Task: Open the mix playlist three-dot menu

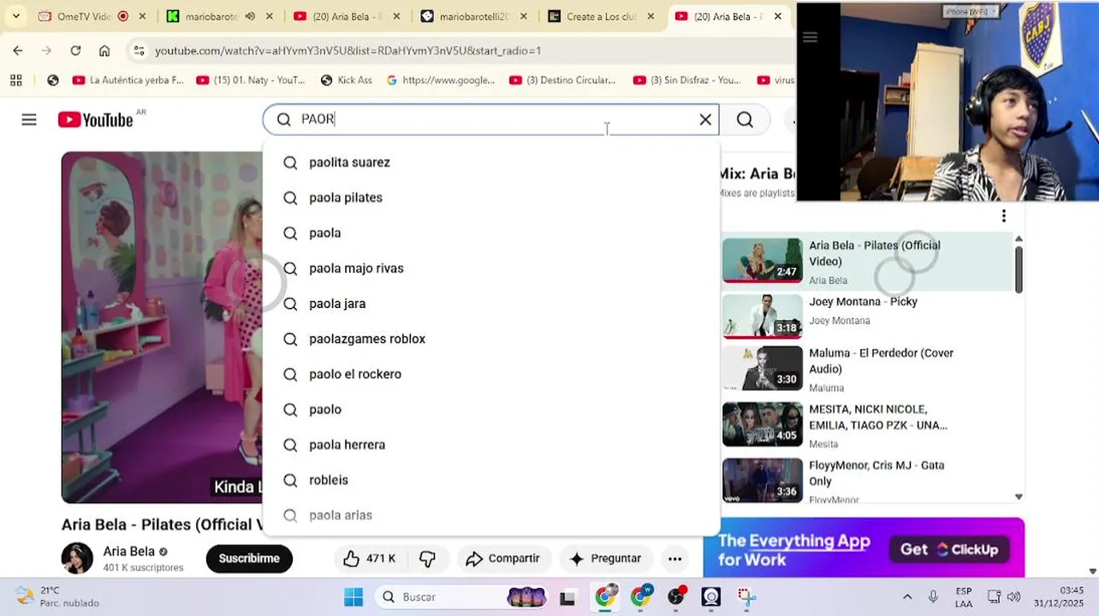Action: [x=1003, y=216]
